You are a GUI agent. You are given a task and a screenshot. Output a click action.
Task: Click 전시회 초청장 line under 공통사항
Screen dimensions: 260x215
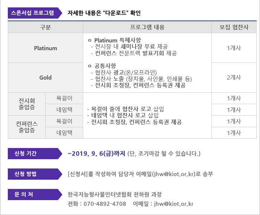(138, 85)
